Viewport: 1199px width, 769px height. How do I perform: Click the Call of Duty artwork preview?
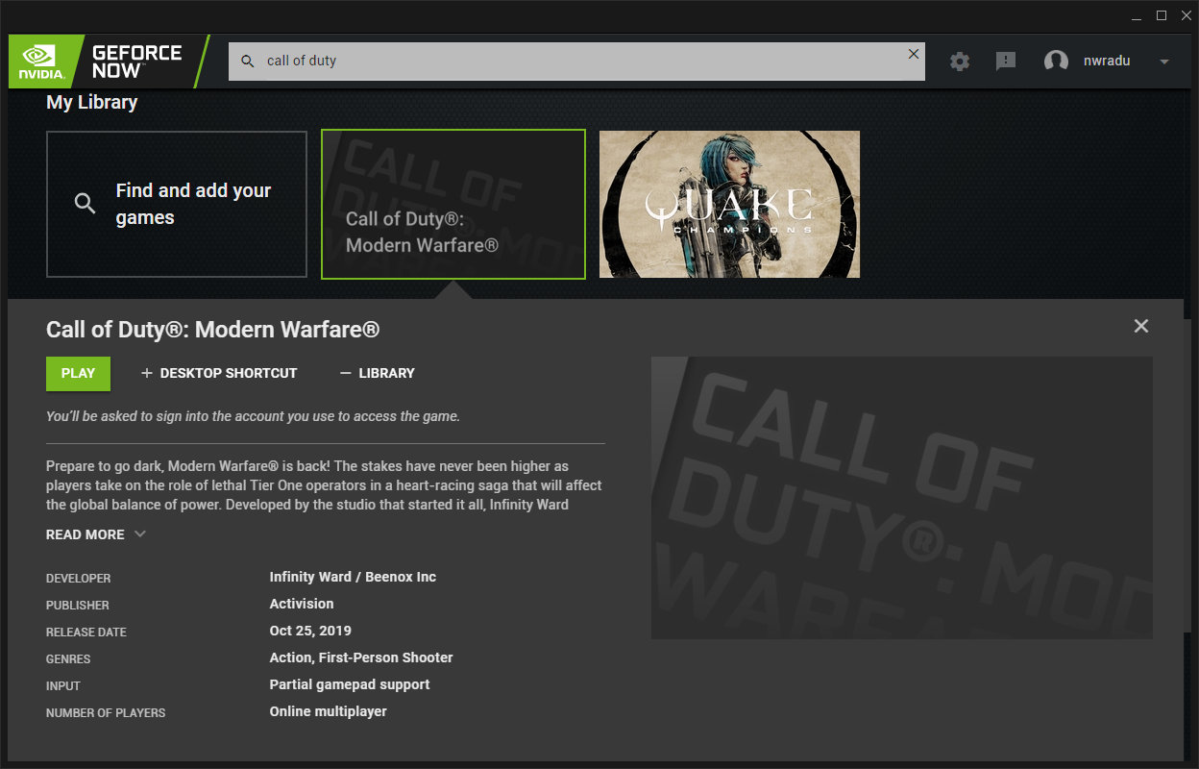pyautogui.click(x=902, y=498)
